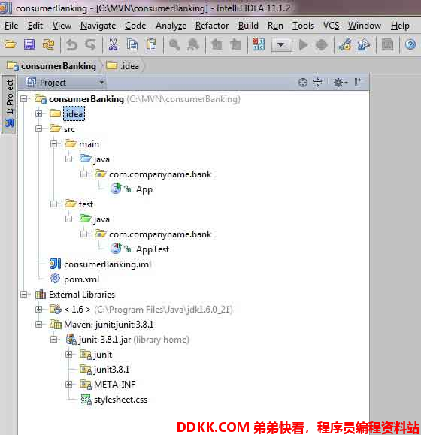Select pom.xml in the project tree

[81, 279]
